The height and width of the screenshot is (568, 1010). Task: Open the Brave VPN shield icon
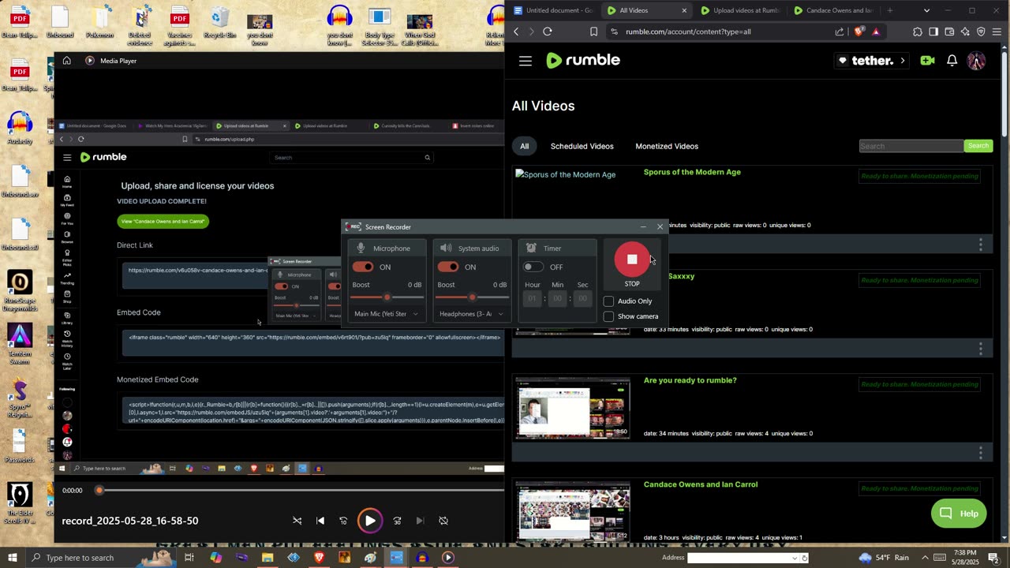click(x=981, y=32)
